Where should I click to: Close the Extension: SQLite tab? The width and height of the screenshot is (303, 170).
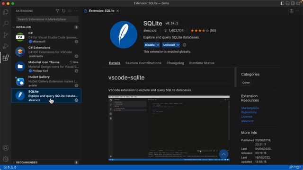coord(118,11)
